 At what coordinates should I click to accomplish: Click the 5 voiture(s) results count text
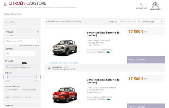tap(64, 22)
